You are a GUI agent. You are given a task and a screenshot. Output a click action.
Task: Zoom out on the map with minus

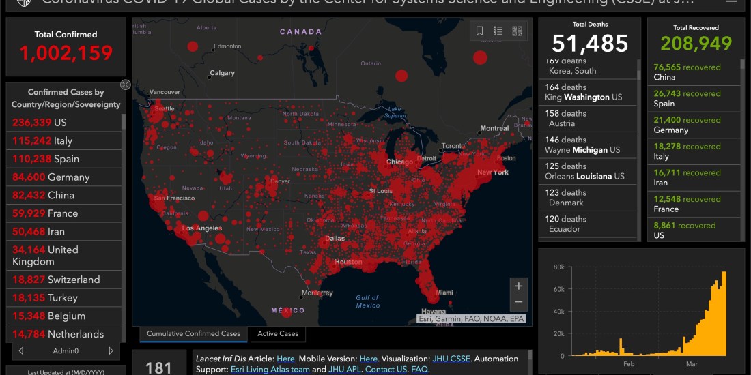(x=518, y=302)
